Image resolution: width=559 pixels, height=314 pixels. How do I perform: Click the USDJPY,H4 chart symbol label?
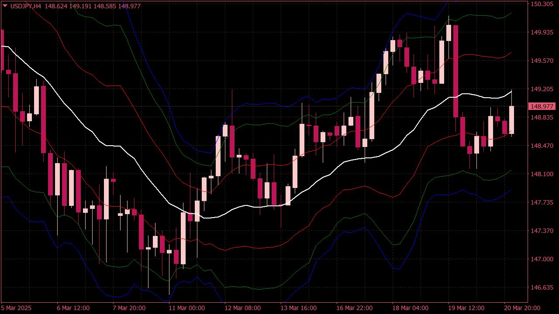click(x=26, y=5)
